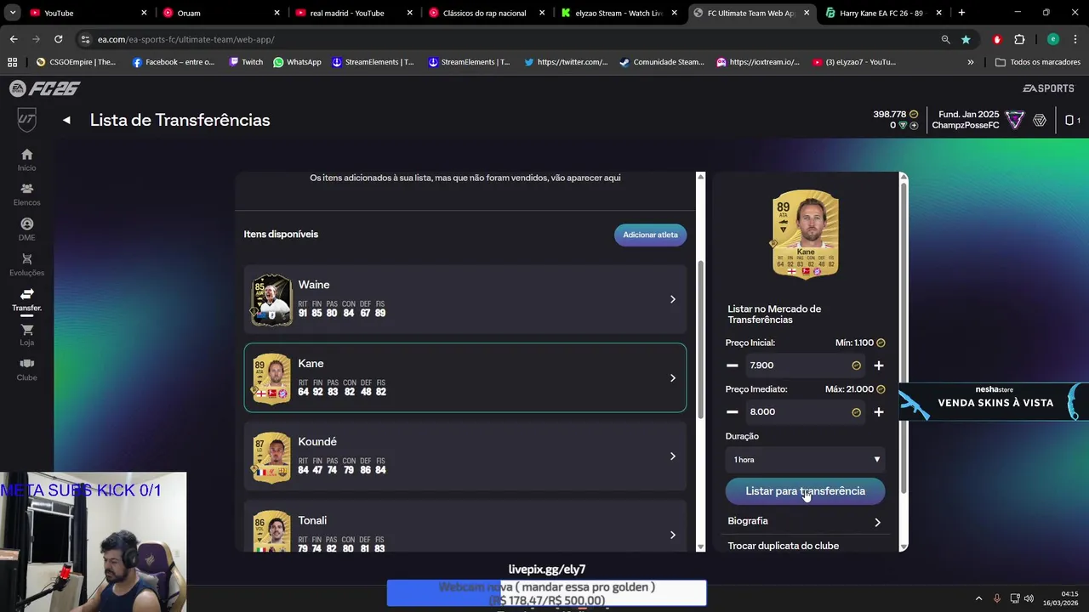Screen dimensions: 1089x612
Task: Click the diamond rank icon in the header
Action: (x=1040, y=120)
